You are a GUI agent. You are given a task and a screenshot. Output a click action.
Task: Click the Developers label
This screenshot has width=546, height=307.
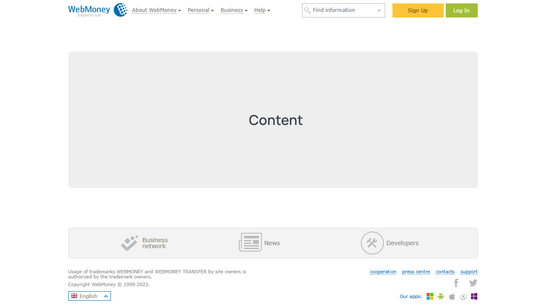pyautogui.click(x=402, y=243)
